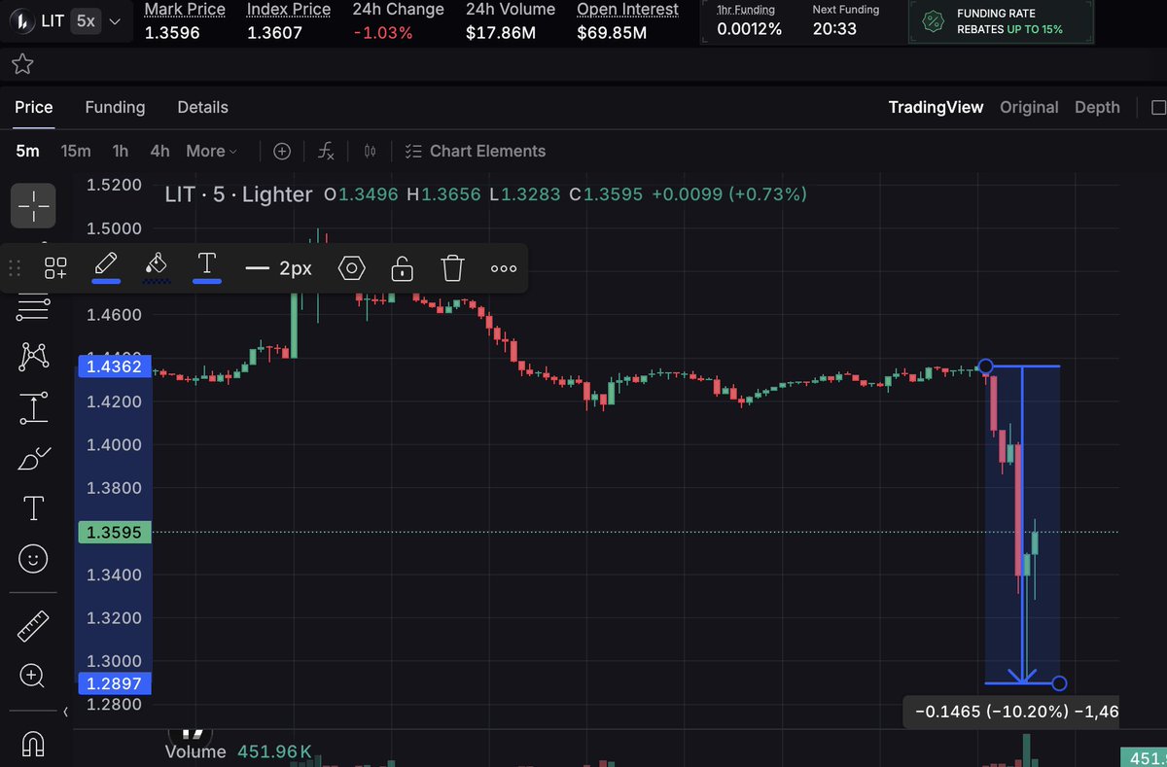
Task: Open the Details tab
Action: pos(202,107)
